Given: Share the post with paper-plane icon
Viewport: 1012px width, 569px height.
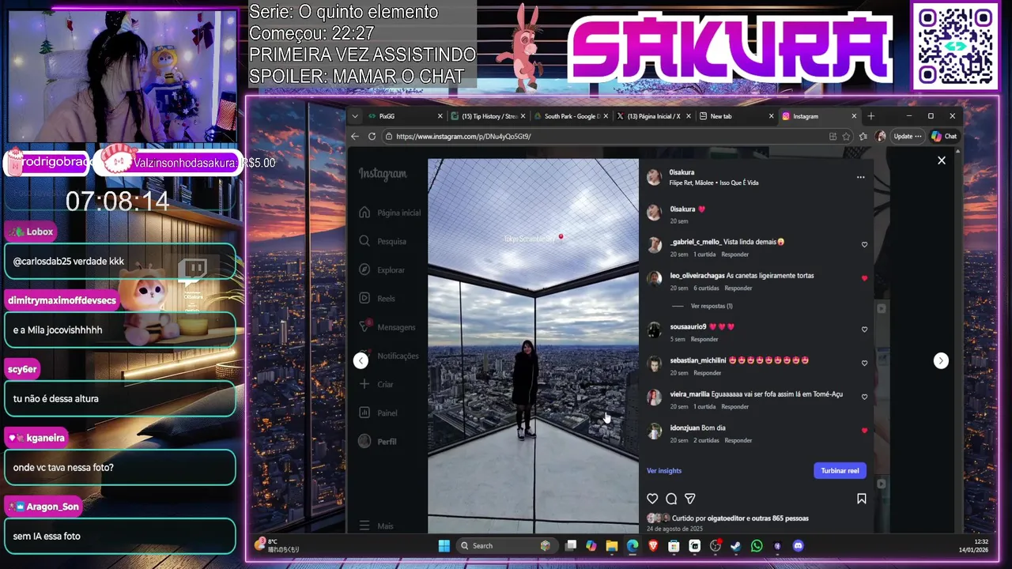Looking at the screenshot, I should point(690,499).
